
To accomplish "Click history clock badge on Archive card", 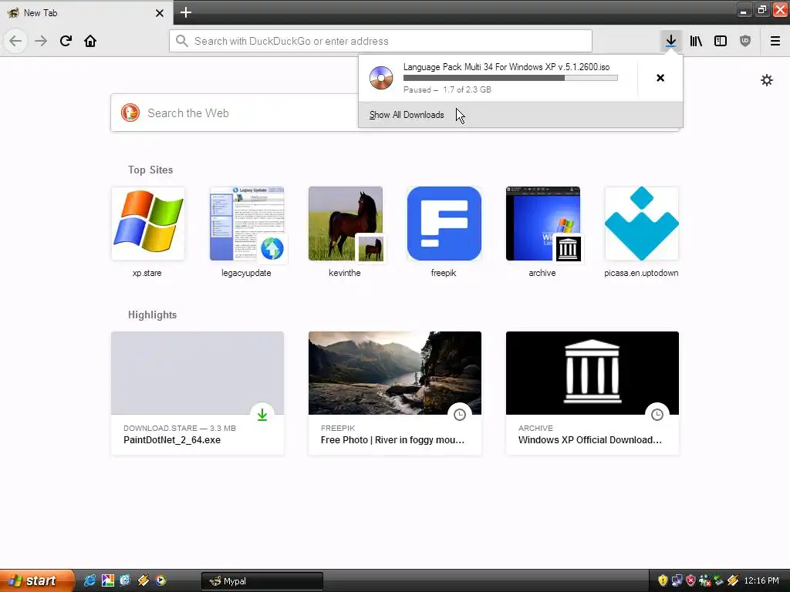I will click(657, 415).
